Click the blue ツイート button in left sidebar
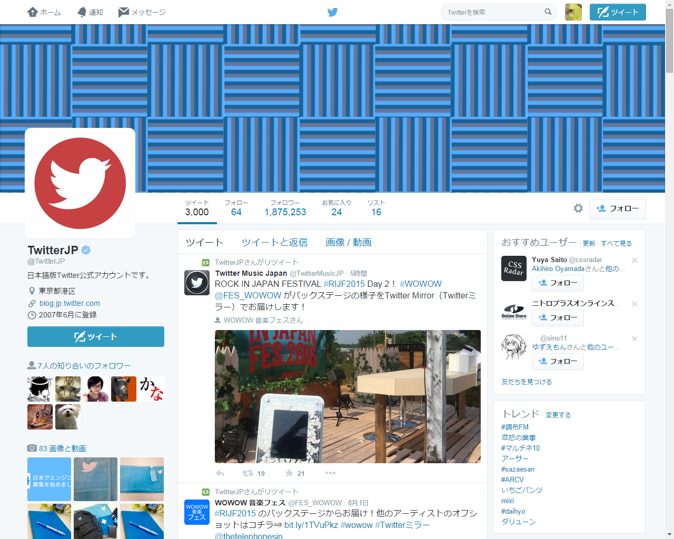The width and height of the screenshot is (674, 539). (96, 337)
